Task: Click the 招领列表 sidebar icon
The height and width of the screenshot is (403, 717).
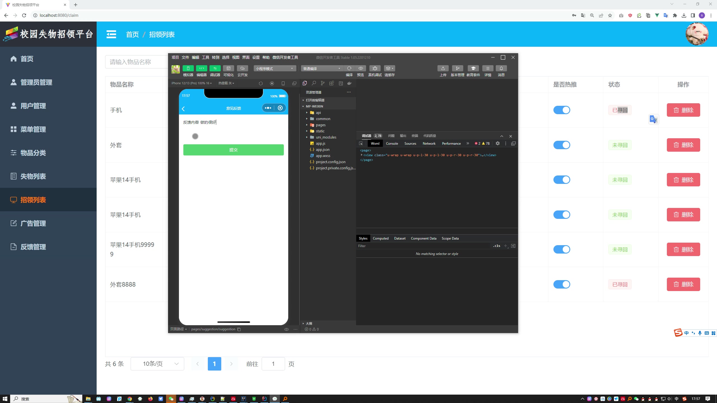Action: point(13,199)
